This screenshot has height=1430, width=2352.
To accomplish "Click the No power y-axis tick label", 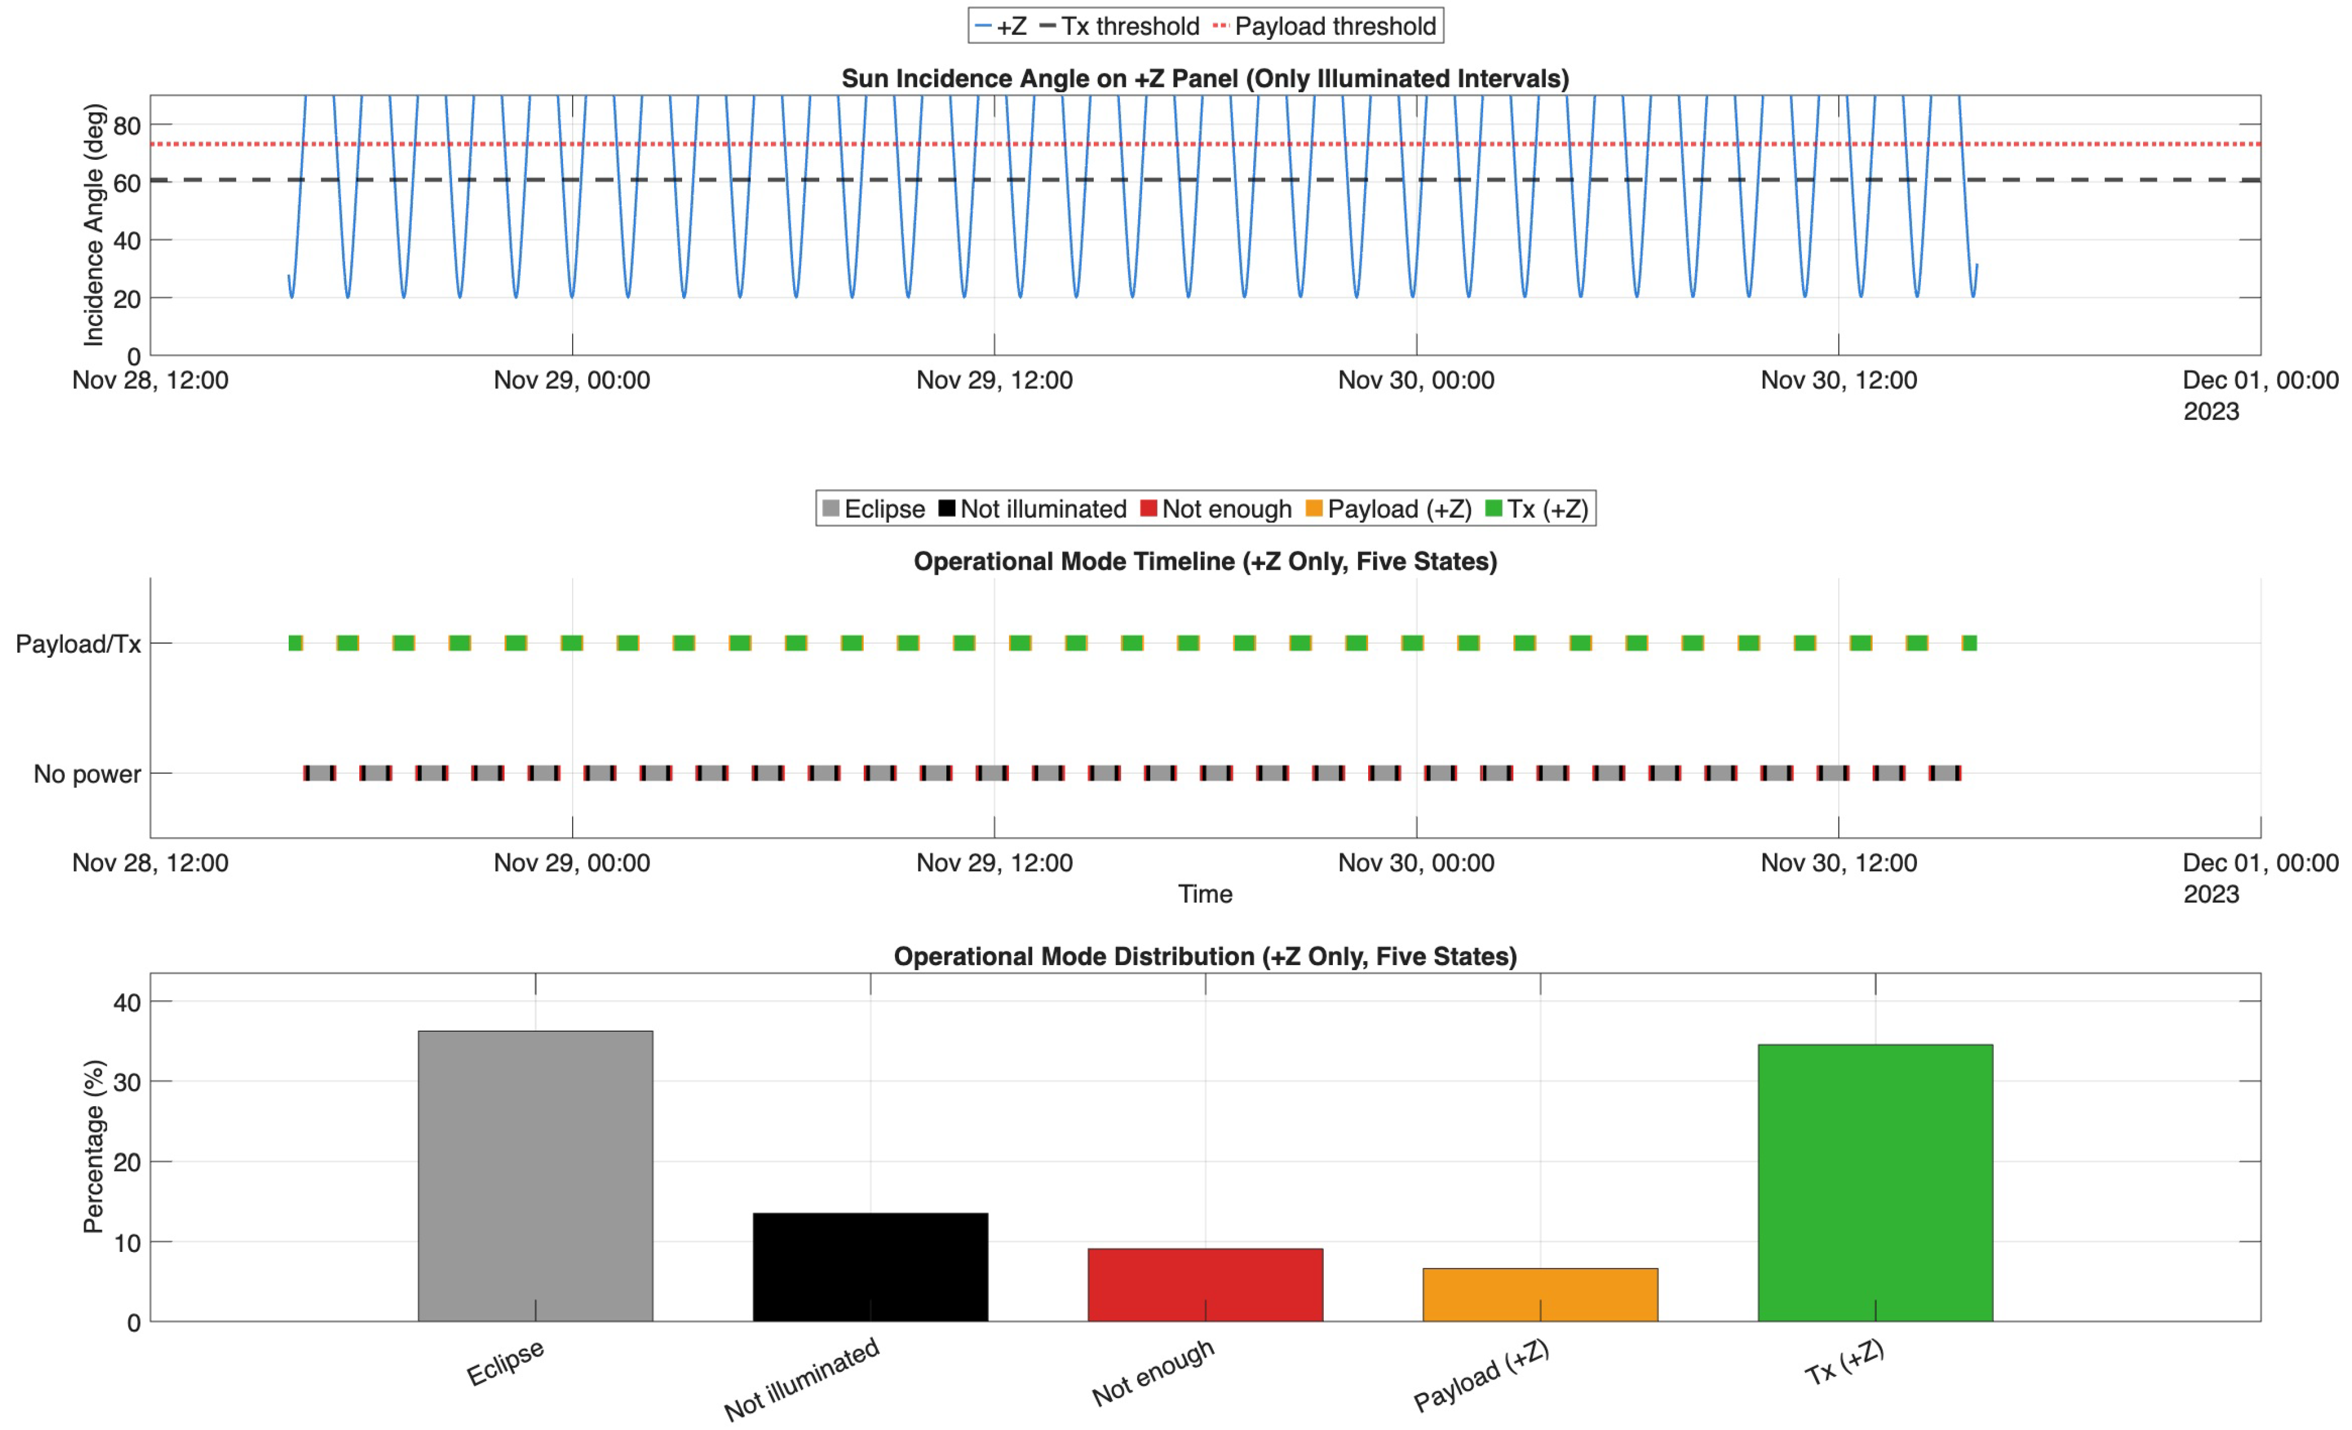I will point(87,774).
